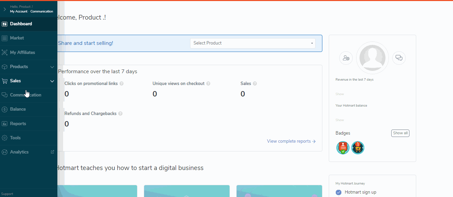The height and width of the screenshot is (197, 453).
Task: Open Analytics external link icon
Action: (x=52, y=152)
